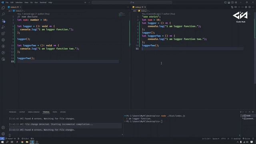Switch to the Ports panel tab
The image size is (256, 144).
(55, 112)
